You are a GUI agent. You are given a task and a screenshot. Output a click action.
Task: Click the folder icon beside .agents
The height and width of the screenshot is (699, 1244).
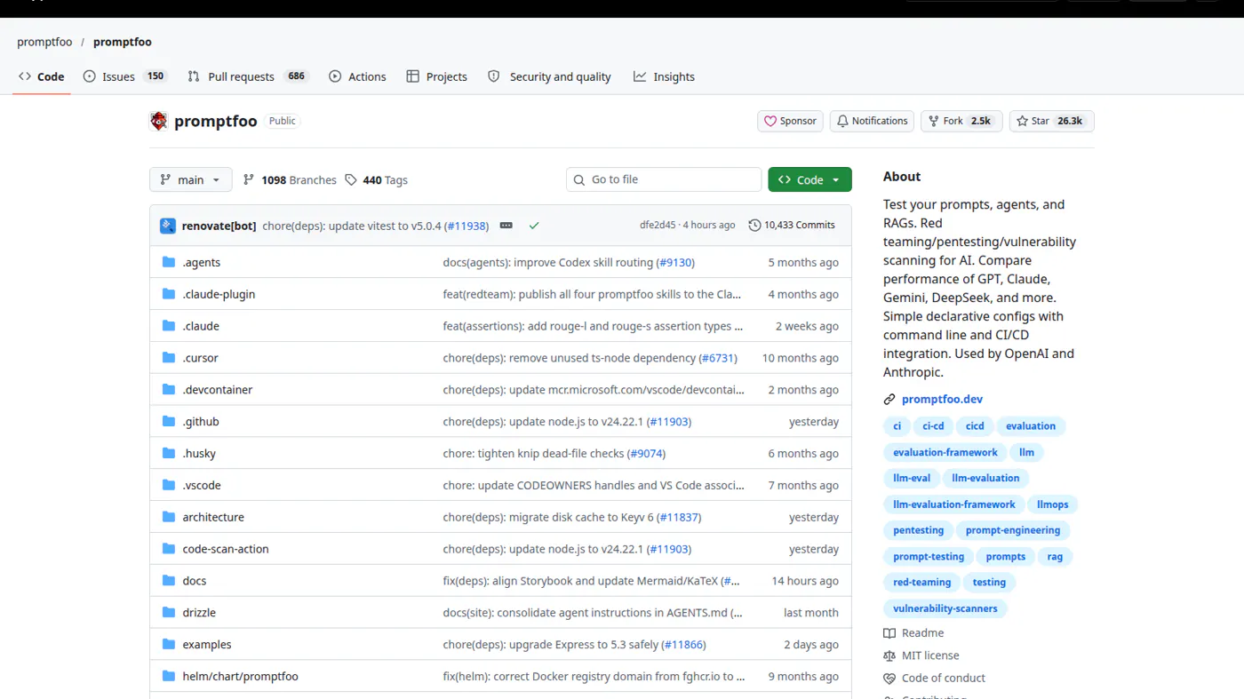[169, 263]
